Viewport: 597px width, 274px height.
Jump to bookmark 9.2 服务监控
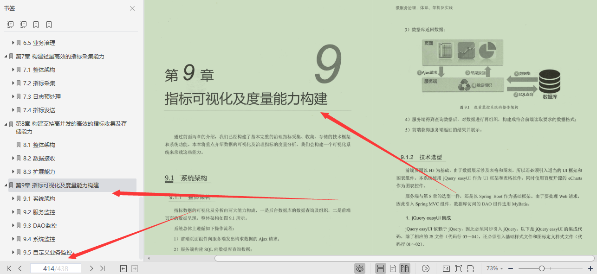pyautogui.click(x=39, y=212)
